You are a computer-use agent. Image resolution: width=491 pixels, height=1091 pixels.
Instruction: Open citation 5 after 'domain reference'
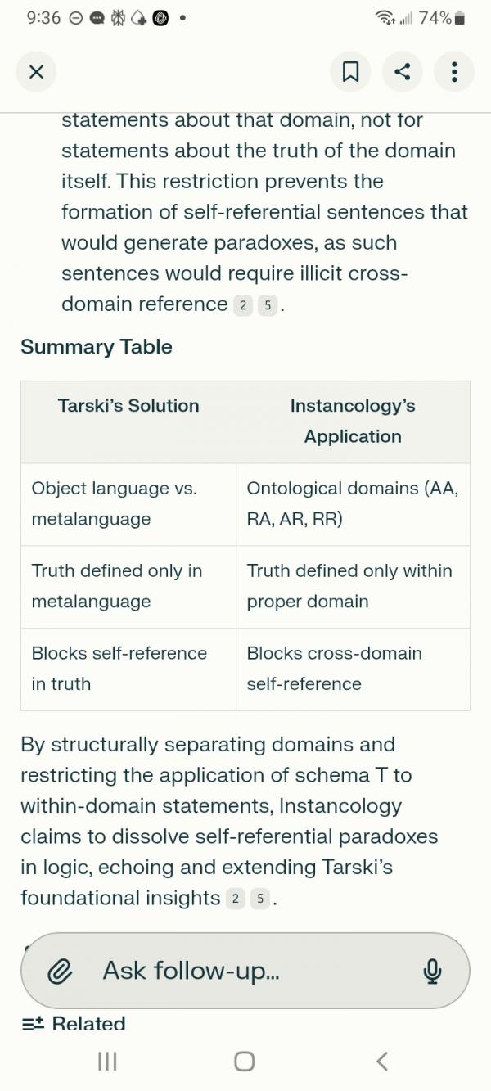(x=268, y=305)
